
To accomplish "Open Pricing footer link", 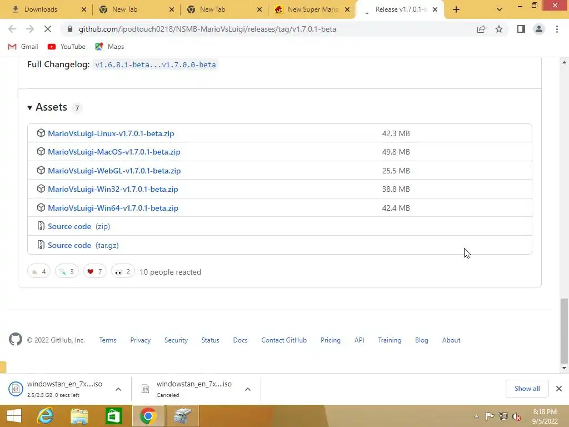I will [330, 340].
